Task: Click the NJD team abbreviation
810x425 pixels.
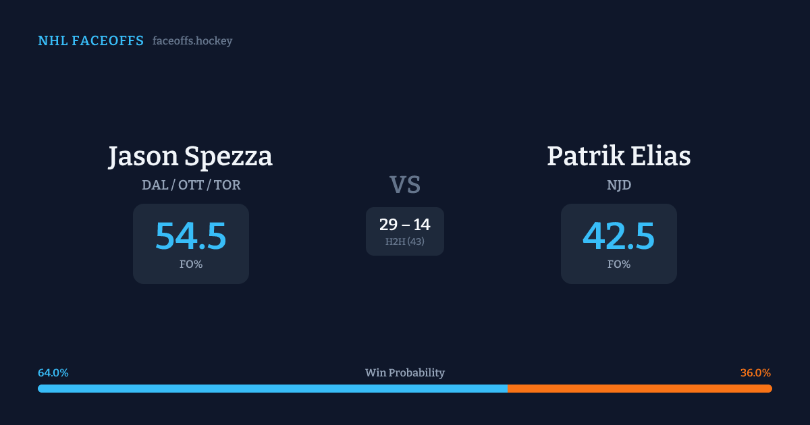Action: point(619,185)
